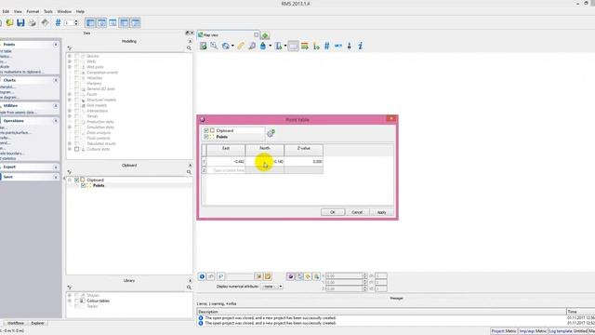This screenshot has height=335, width=595.
Task: Click the blue horizontal scale icon in Map view
Action: tap(338, 46)
